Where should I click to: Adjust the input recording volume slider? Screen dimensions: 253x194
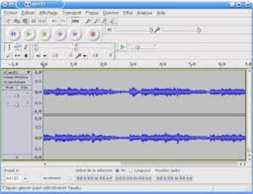181,30
